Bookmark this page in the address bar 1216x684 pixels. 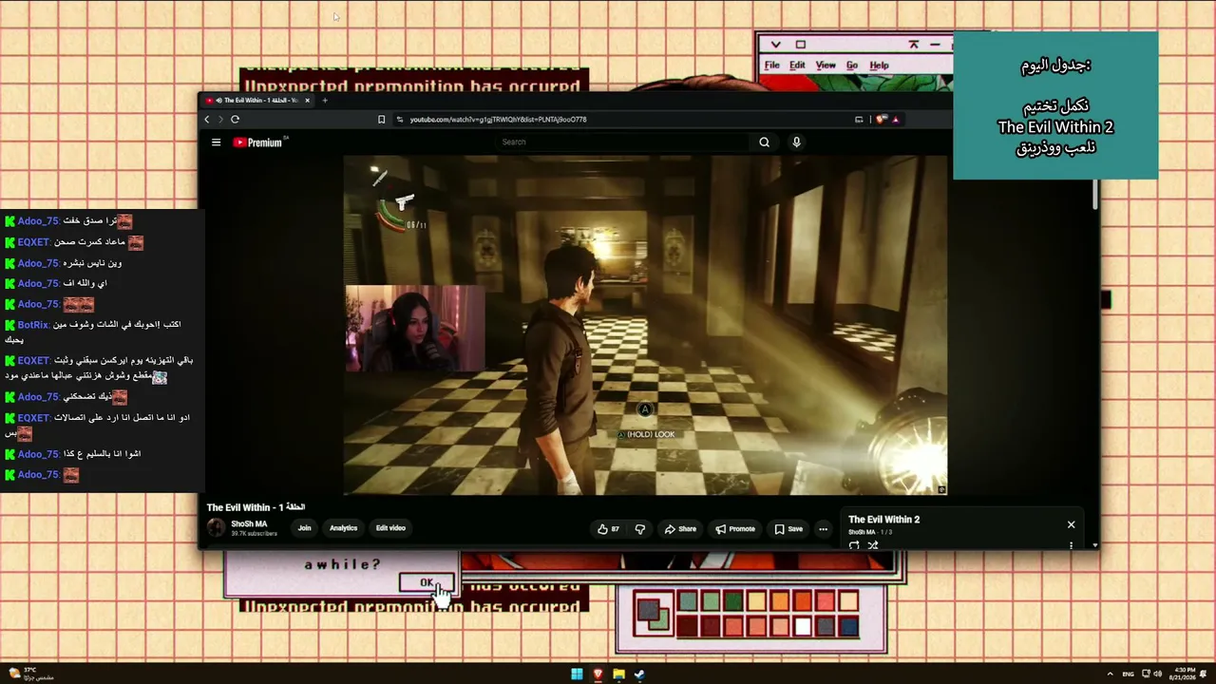coord(382,120)
